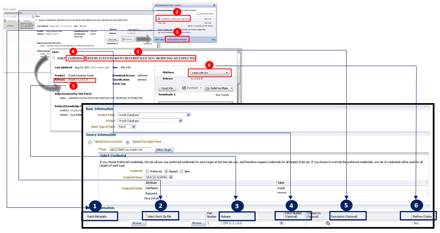Toggle the favorite star in large patch detail
This screenshot has height=233, width=440.
point(53,58)
